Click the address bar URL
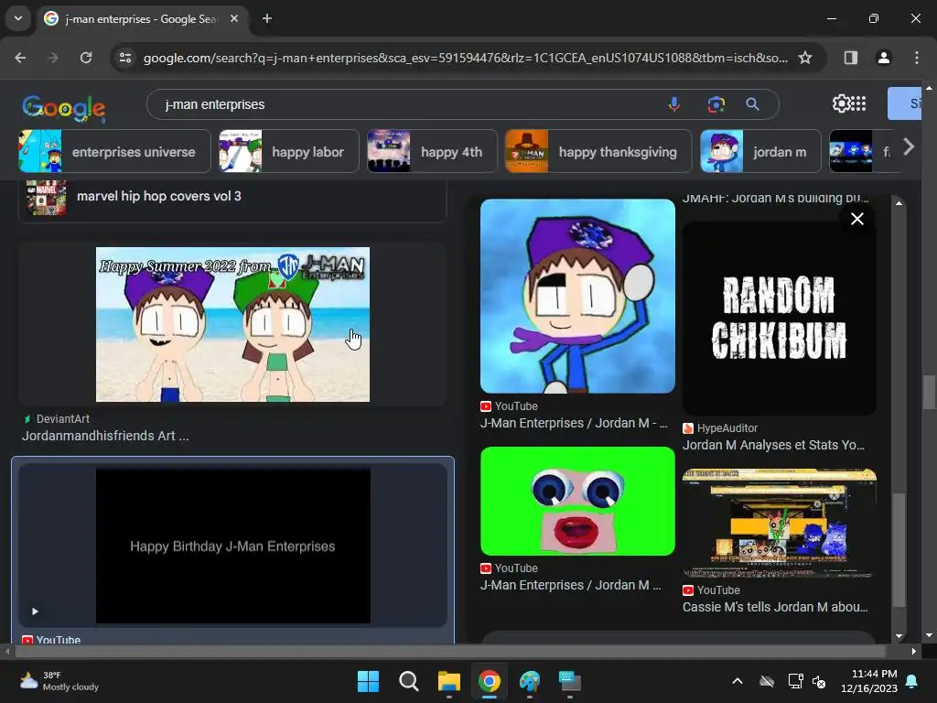 [x=465, y=58]
